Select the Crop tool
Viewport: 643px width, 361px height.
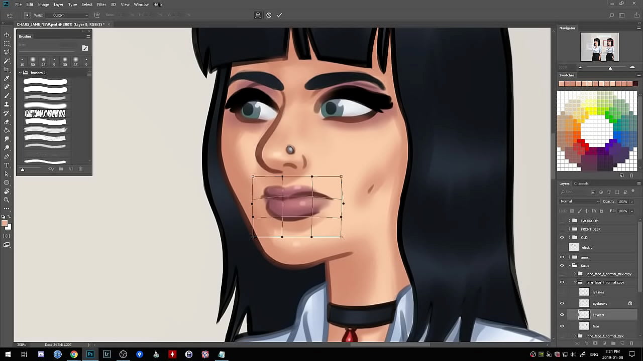tap(7, 69)
